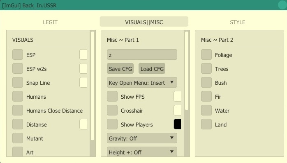Select the VISUALS||MISC tab

click(144, 22)
